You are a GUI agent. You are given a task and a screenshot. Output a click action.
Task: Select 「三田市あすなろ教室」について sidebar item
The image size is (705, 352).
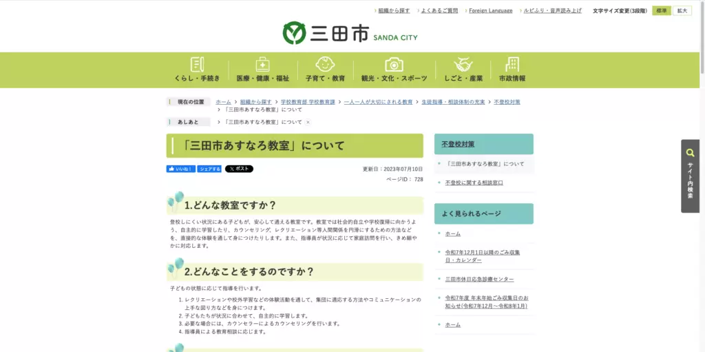pos(485,164)
